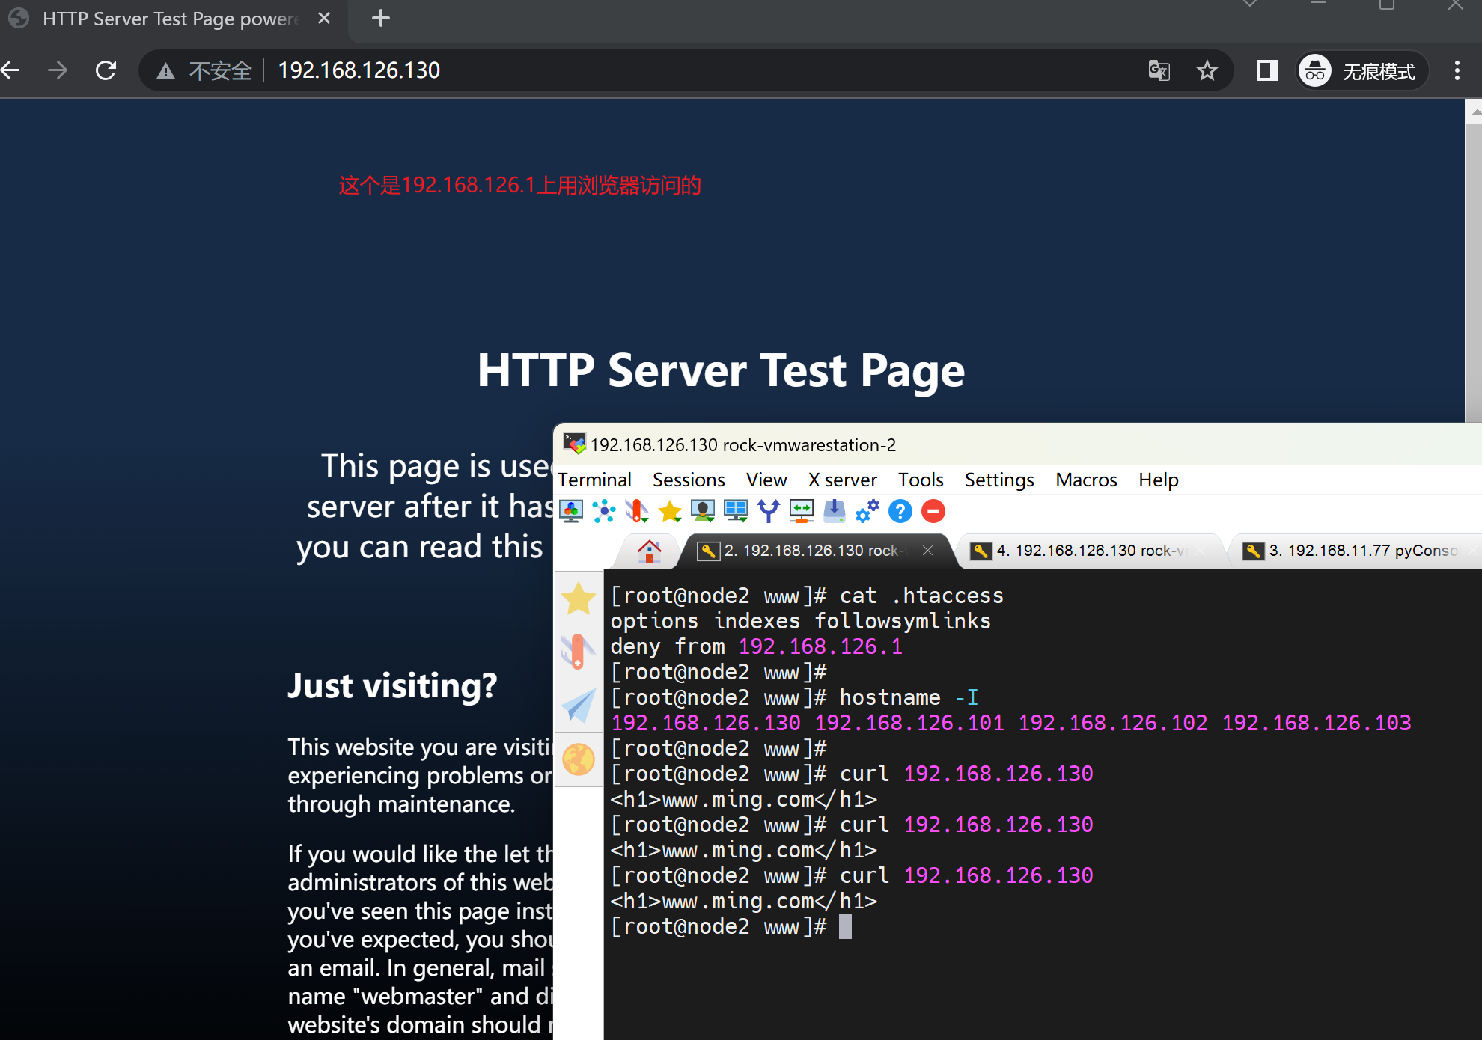The width and height of the screenshot is (1482, 1040).
Task: Click the yellow star Sessions toolbar icon
Action: pyautogui.click(x=670, y=512)
